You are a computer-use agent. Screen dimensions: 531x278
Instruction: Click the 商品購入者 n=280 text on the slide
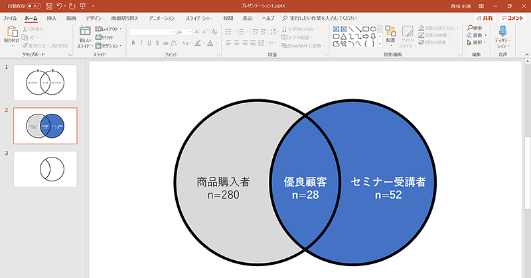click(223, 188)
